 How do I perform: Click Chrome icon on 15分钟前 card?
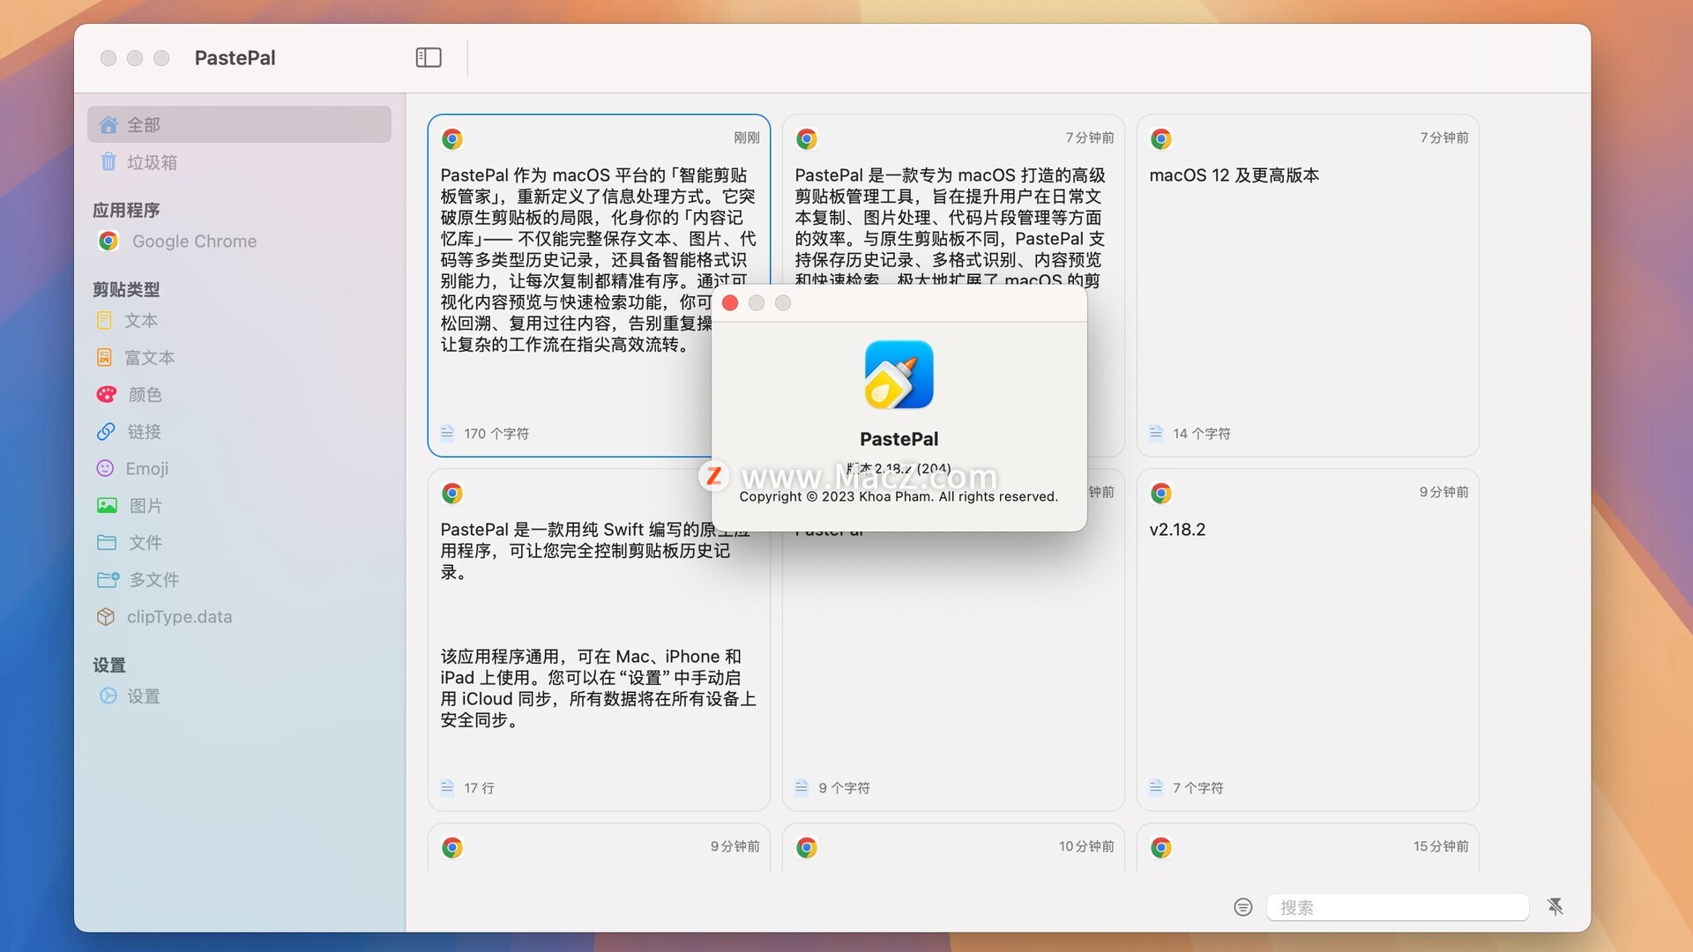click(x=1161, y=847)
